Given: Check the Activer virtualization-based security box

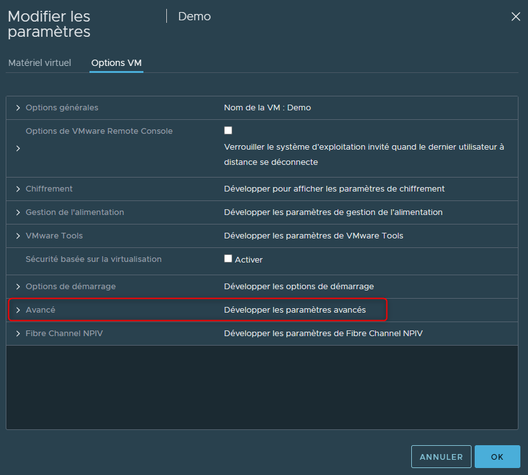Looking at the screenshot, I should (228, 258).
